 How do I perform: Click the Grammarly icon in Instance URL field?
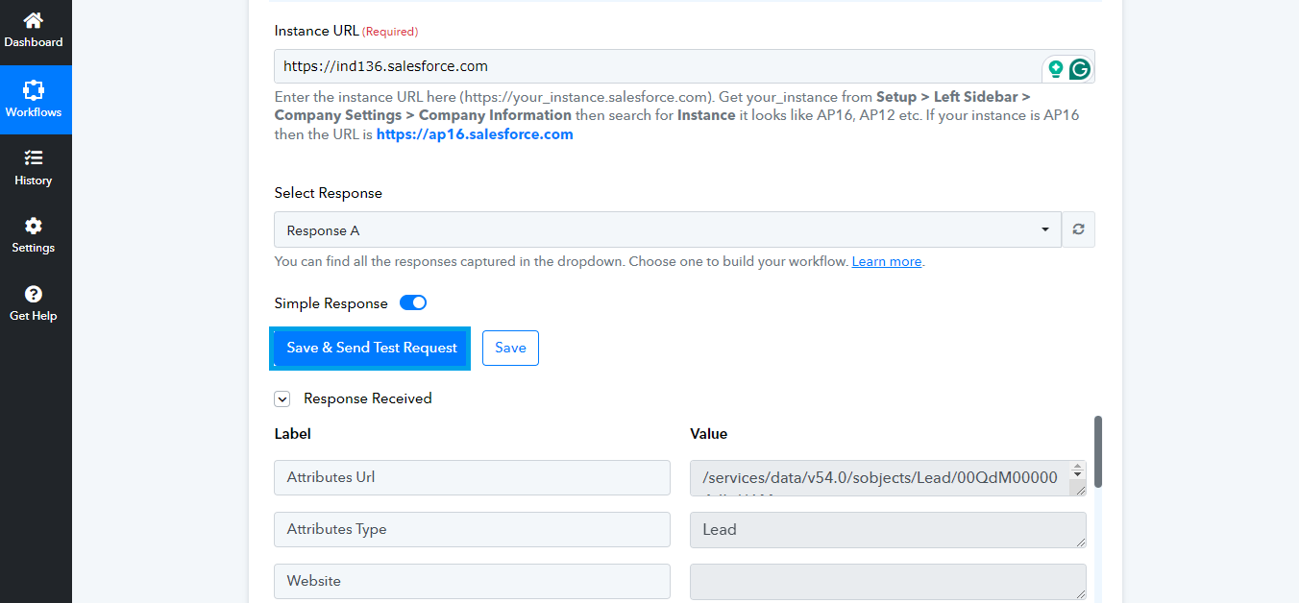[x=1081, y=68]
